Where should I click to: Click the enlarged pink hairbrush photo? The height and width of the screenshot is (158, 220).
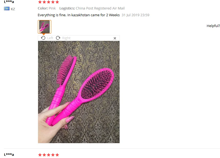tap(79, 92)
